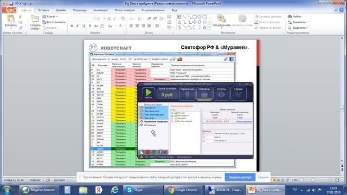Switch to the Переходы tab
Image resolution: width=347 pixels, height=195 pixels.
[x=80, y=10]
